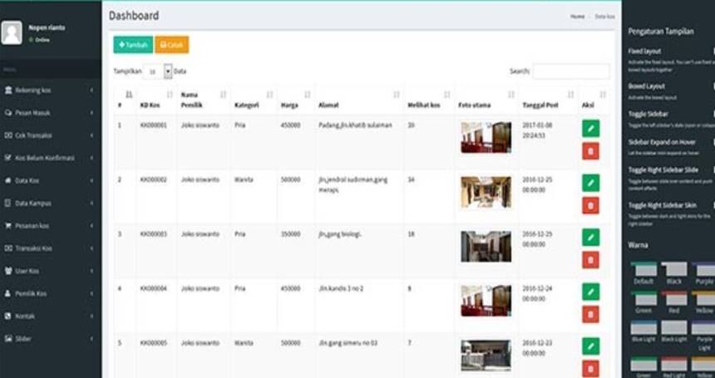Delete the KK000004 row using its trash icon
This screenshot has width=715, height=378.
click(590, 313)
